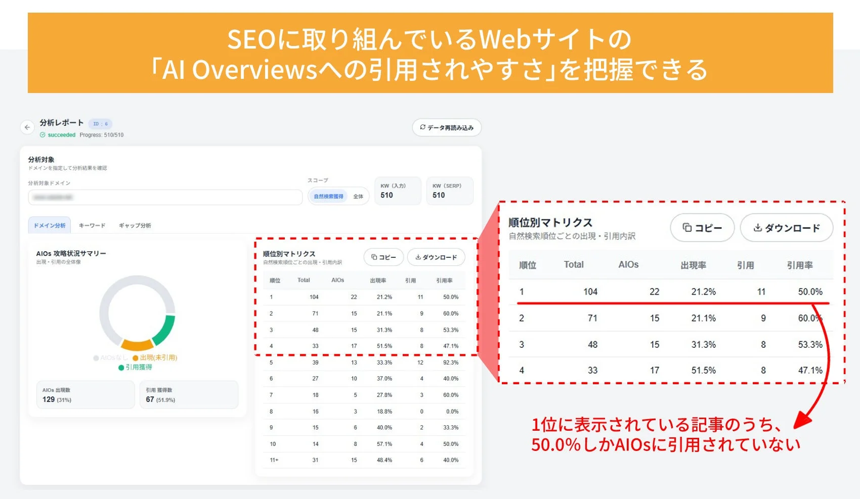Click the ID：6 badge beside 分析レポート

[x=101, y=123]
